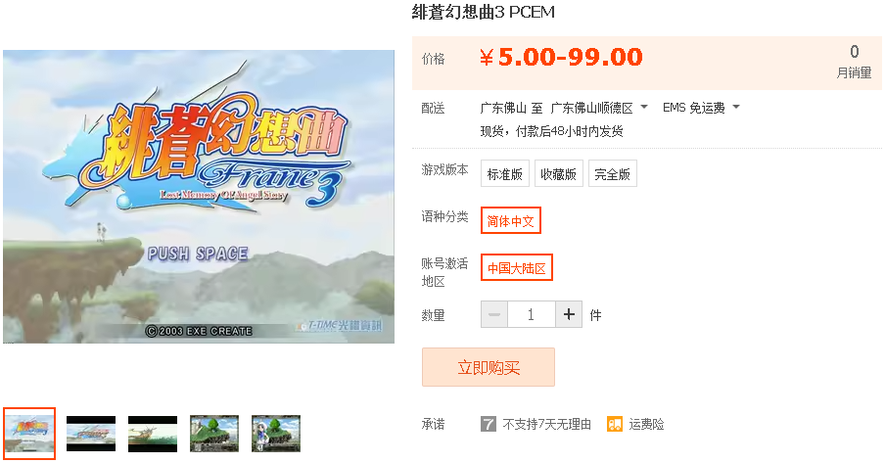Screen dimensions: 885x463
Task: Select the 完全版 game version option
Action: point(613,174)
